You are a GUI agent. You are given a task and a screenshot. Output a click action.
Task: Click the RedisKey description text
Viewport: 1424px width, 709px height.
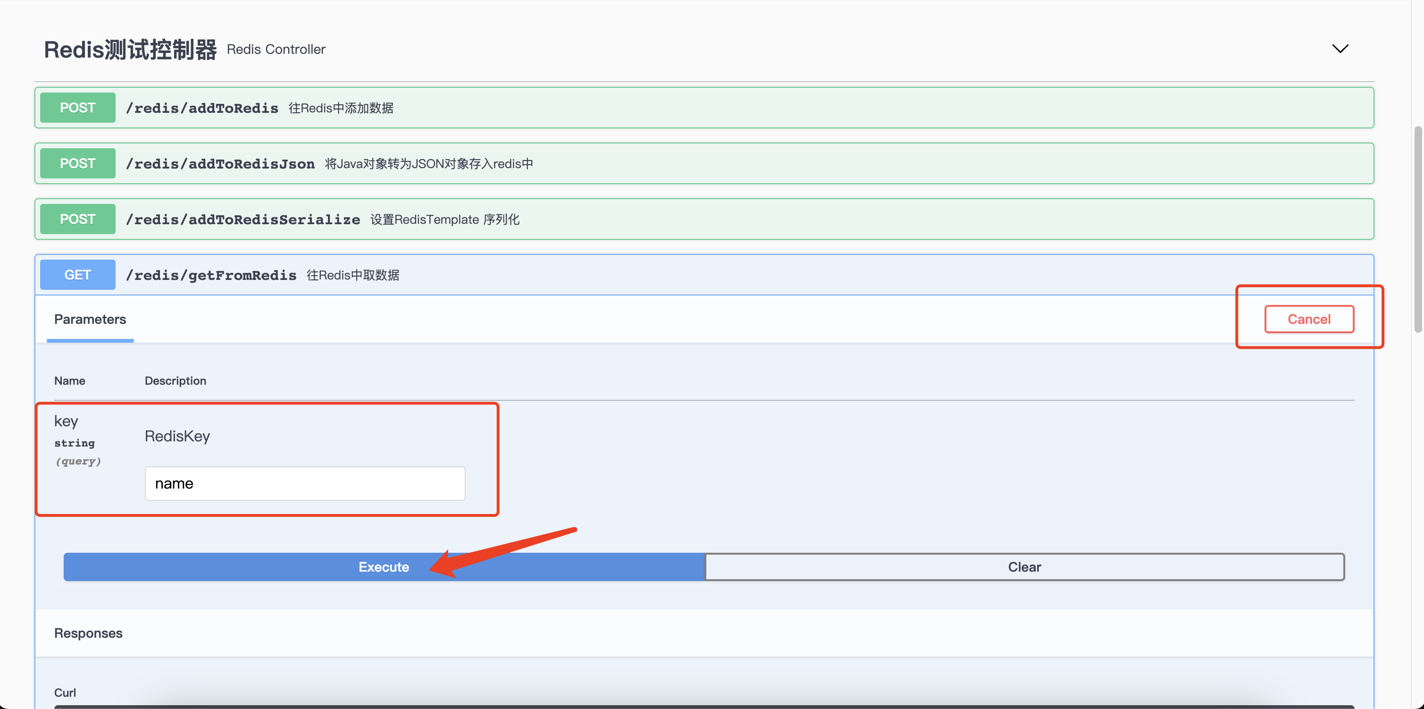coord(177,436)
